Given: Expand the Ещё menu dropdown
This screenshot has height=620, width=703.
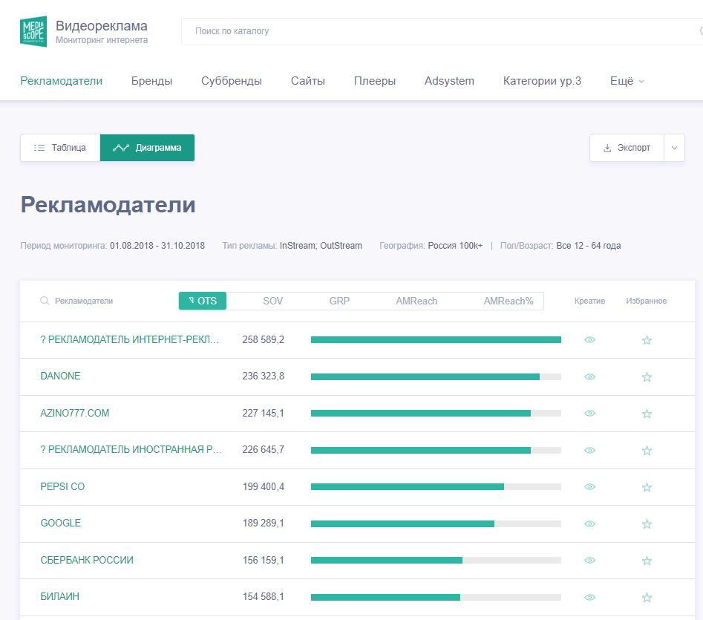Looking at the screenshot, I should 627,81.
